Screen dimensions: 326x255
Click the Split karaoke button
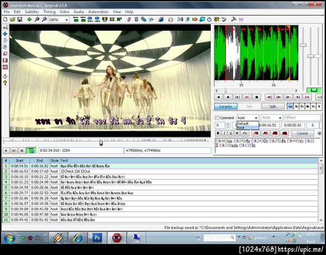(273, 107)
